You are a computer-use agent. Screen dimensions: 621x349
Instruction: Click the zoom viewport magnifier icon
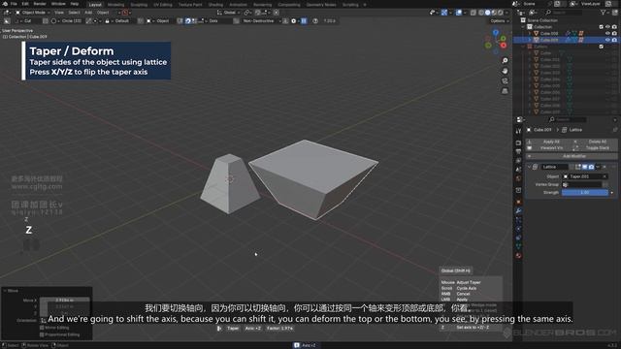click(x=505, y=60)
